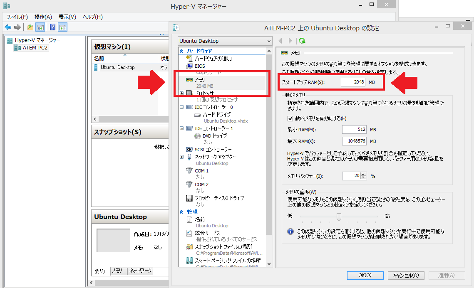Open the ヘルプ(H) menu
474x288 pixels.
click(92, 17)
